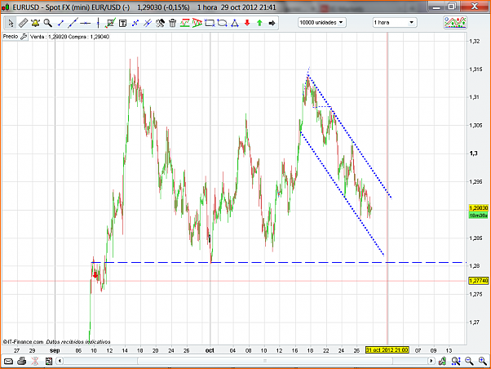Select the red fan lines tool
Screen dimensions: 491x369
coord(197,23)
